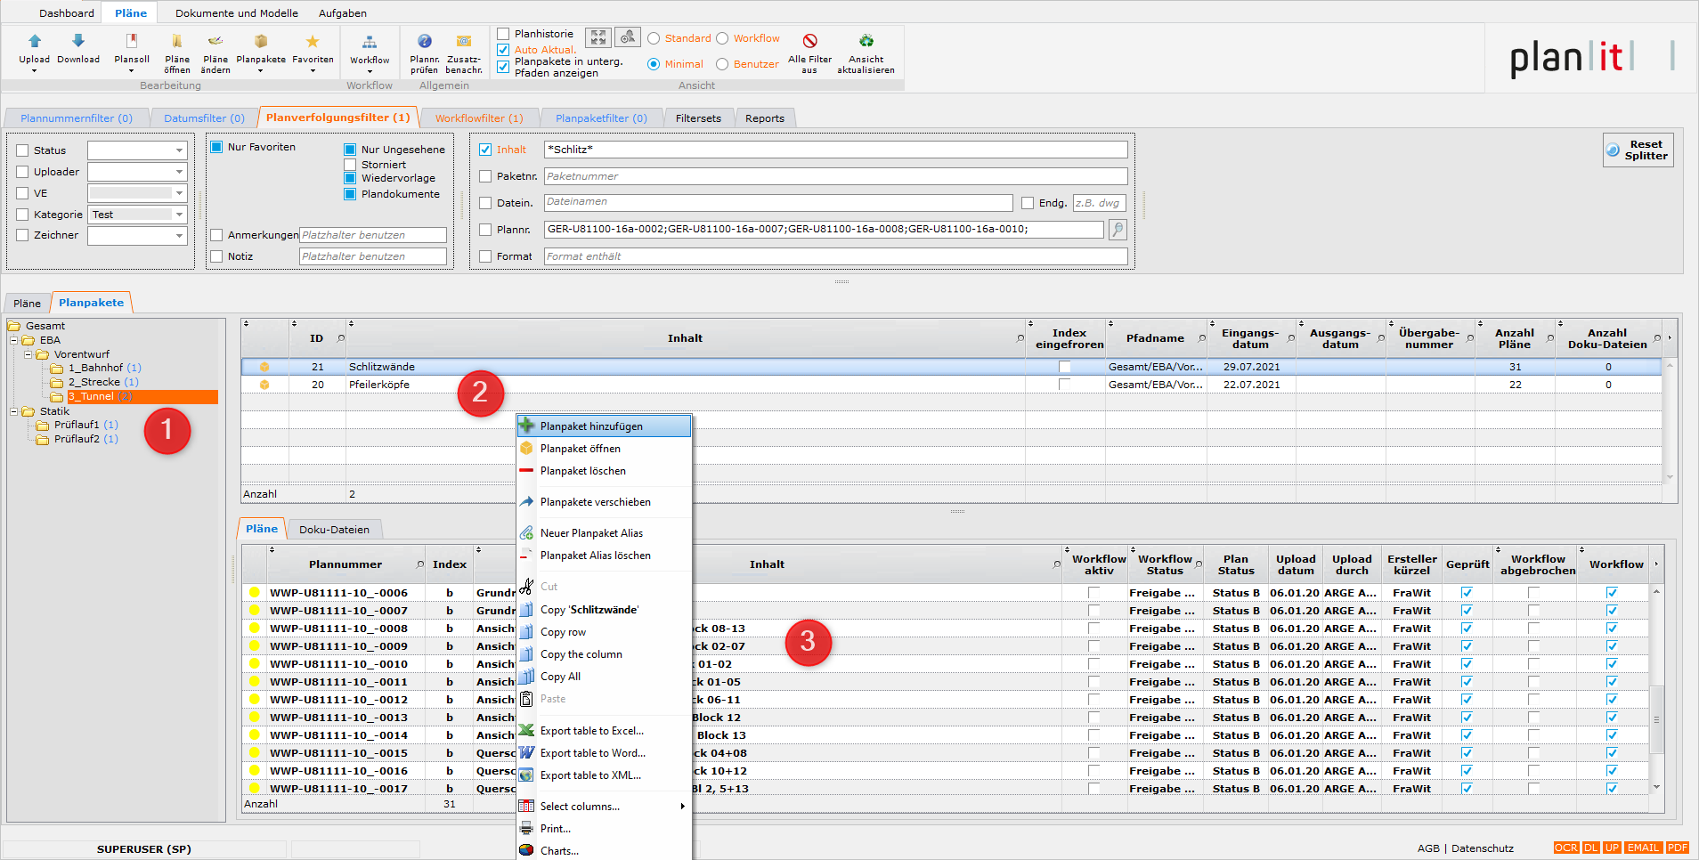The image size is (1699, 860).
Task: Open the Datenschutz link
Action: (1482, 848)
